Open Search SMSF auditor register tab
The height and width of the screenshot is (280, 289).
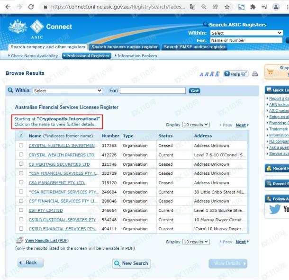[194, 47]
